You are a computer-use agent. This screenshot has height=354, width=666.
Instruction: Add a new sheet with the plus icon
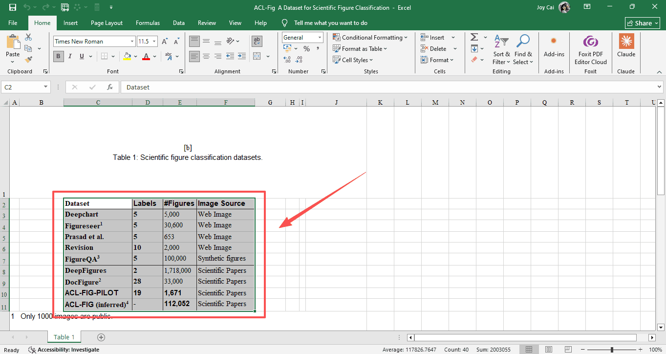point(101,337)
